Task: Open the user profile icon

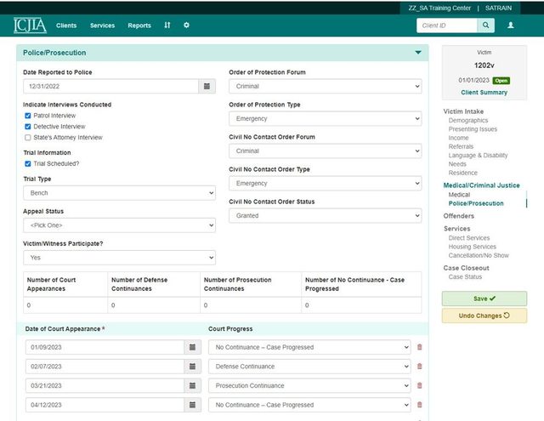Action: tap(511, 26)
